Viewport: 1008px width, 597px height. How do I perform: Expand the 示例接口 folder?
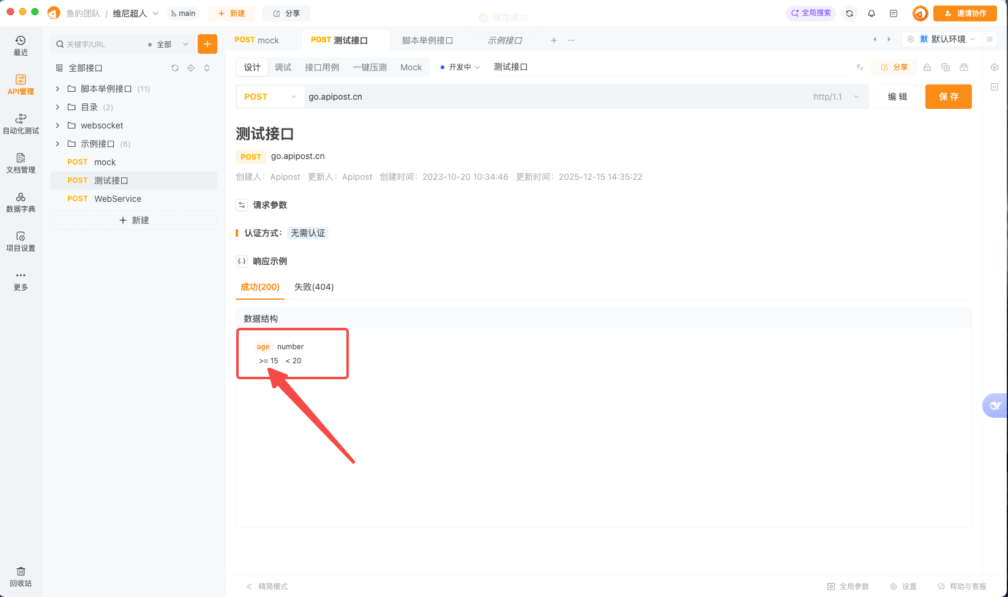click(58, 144)
